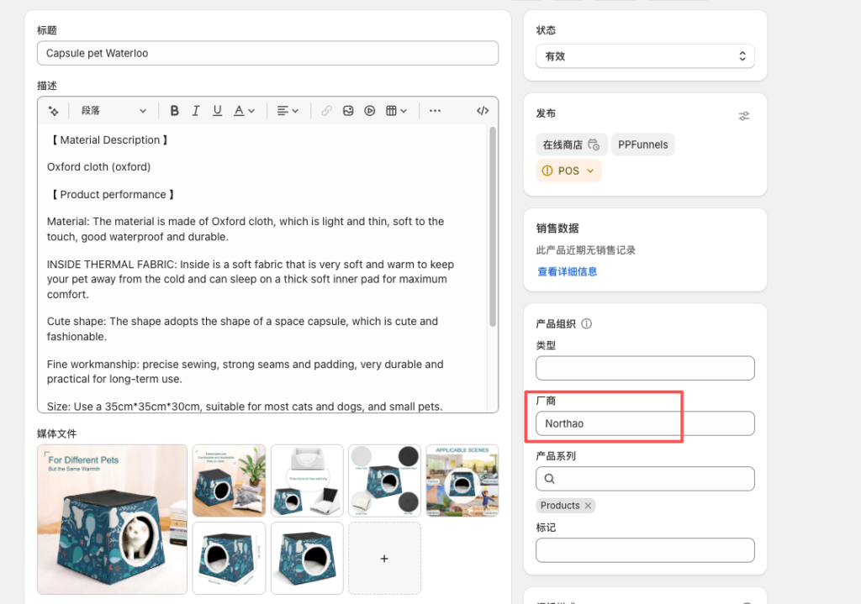
Task: Click the add media plus tile
Action: point(384,558)
